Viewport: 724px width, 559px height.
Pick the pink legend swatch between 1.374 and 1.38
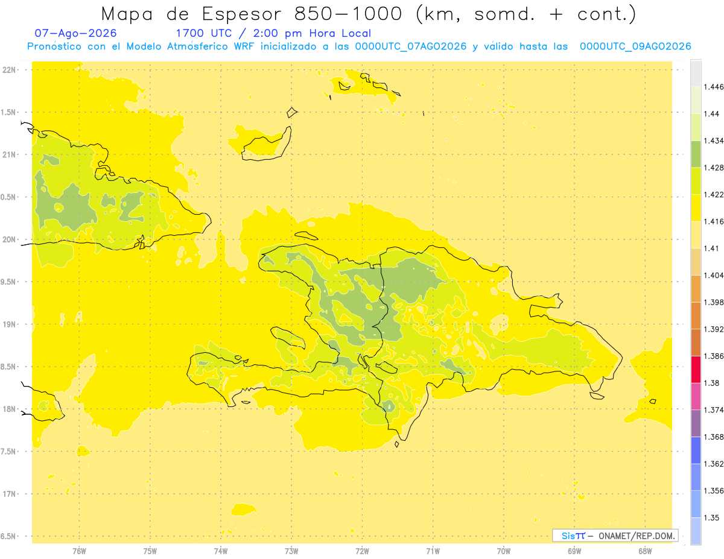(x=696, y=396)
